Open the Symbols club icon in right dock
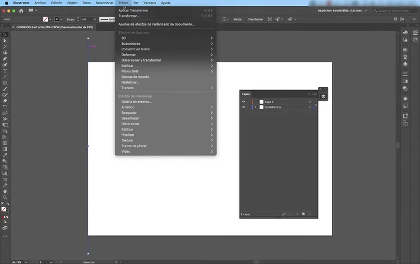The width and height of the screenshot is (420, 264). [x=405, y=64]
